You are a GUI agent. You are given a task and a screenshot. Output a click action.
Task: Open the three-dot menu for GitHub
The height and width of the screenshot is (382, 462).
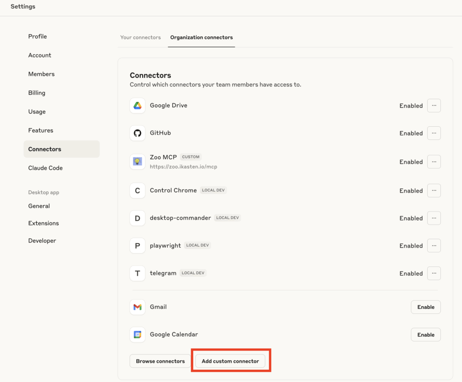pos(434,133)
